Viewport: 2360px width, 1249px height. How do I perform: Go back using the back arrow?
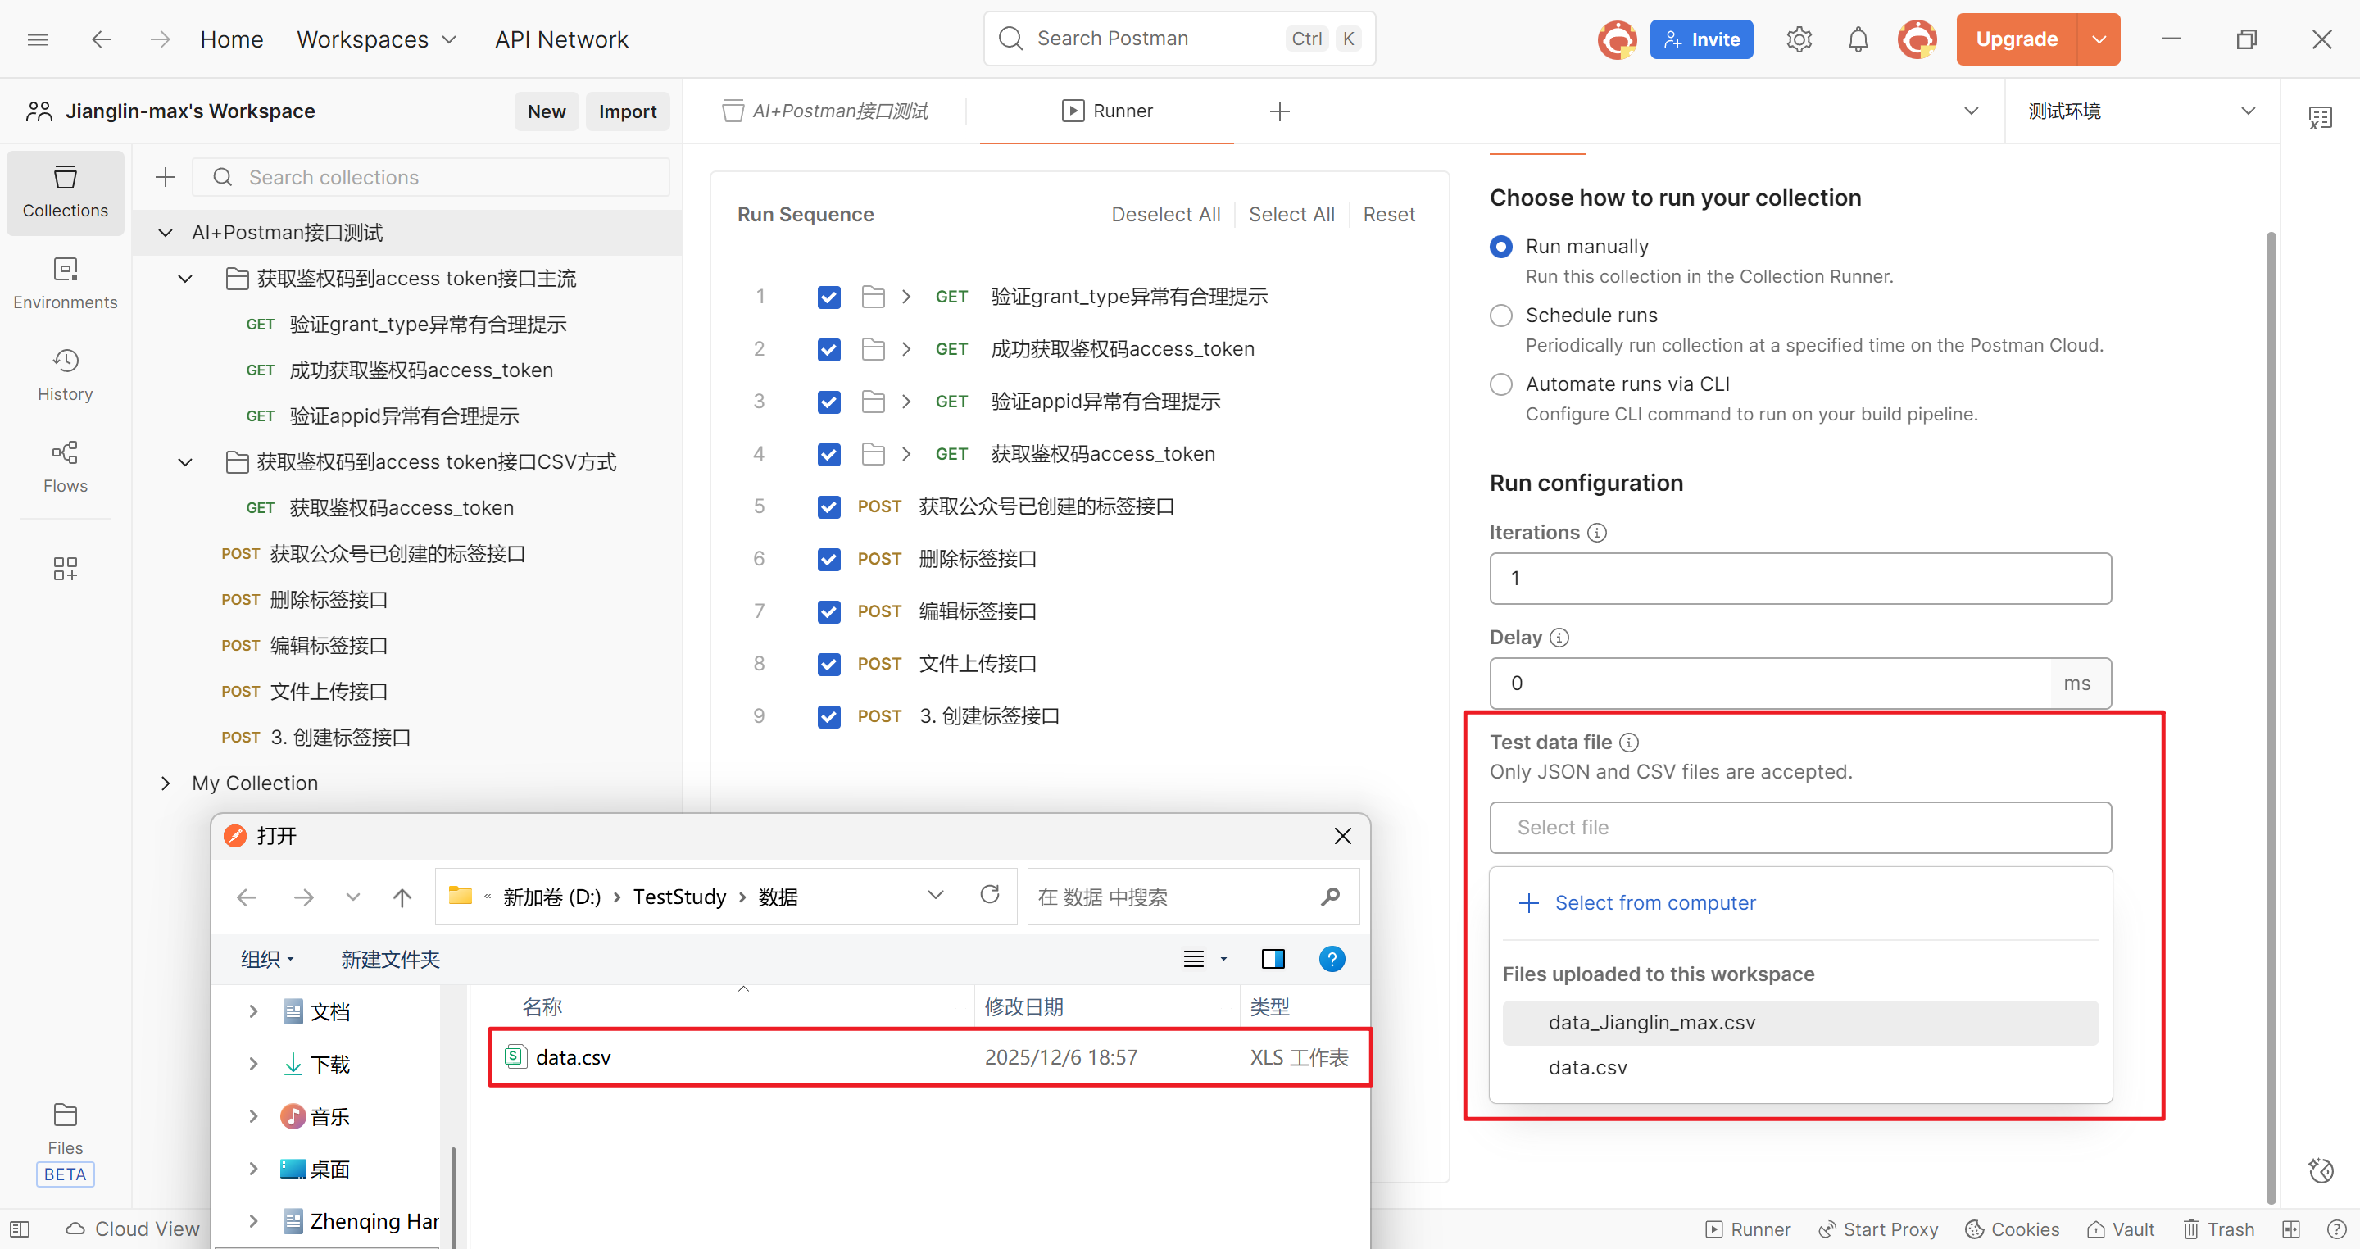click(x=102, y=39)
